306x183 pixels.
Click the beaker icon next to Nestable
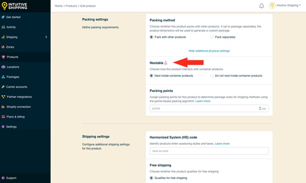tap(166, 63)
